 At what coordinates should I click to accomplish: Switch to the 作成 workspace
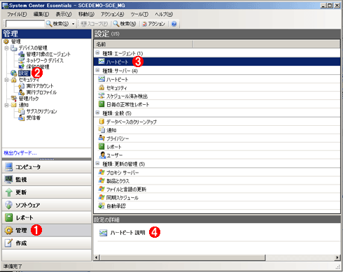47,243
